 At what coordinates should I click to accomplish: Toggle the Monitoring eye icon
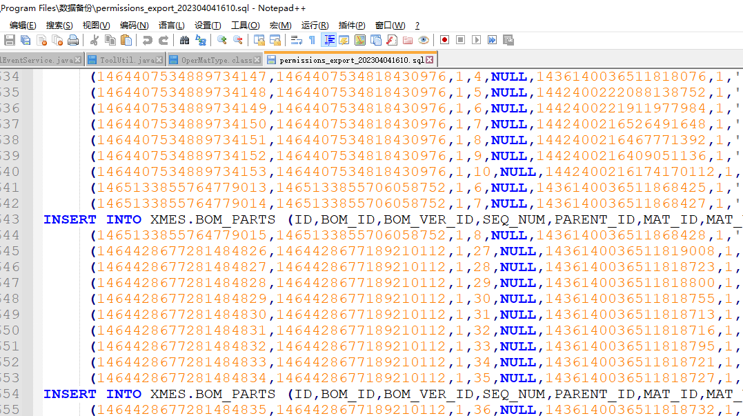click(x=424, y=40)
